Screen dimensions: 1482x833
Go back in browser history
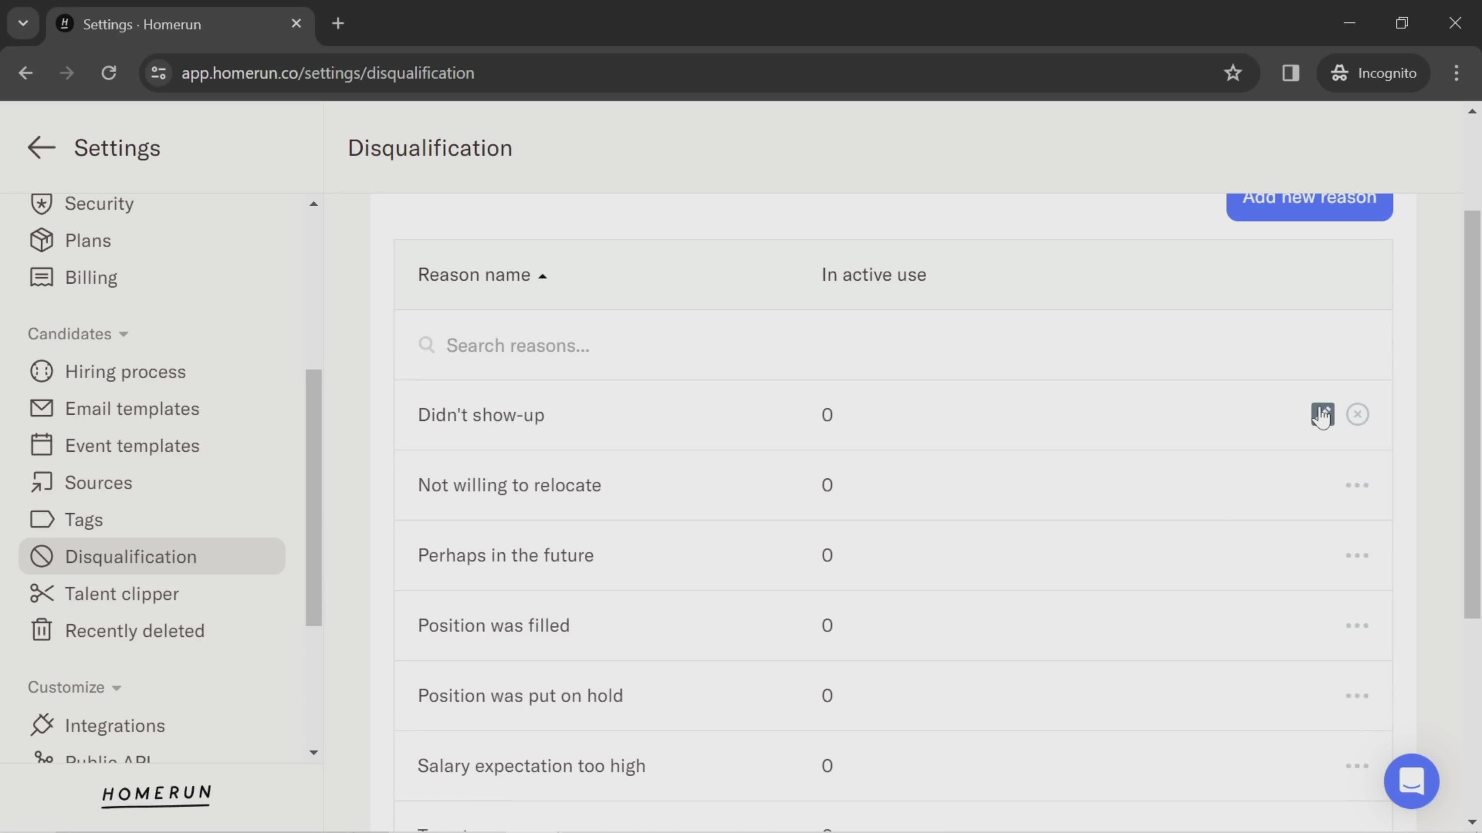25,73
